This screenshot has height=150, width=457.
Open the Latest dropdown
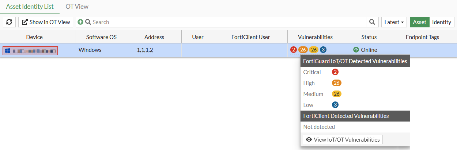[x=394, y=22]
